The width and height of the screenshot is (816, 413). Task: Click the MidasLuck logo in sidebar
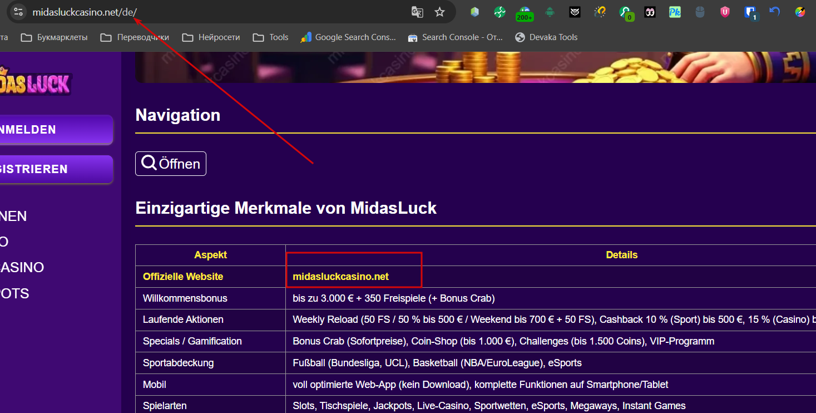click(35, 82)
